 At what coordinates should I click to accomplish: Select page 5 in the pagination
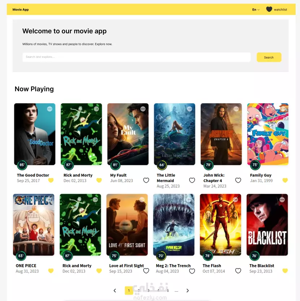point(168,291)
